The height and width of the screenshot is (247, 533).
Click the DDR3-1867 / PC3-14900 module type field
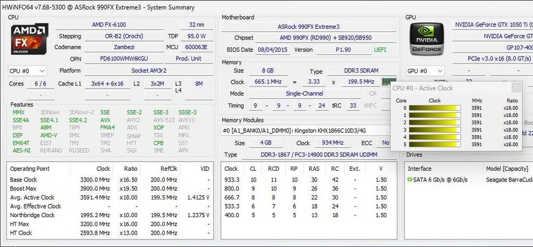pyautogui.click(x=319, y=155)
